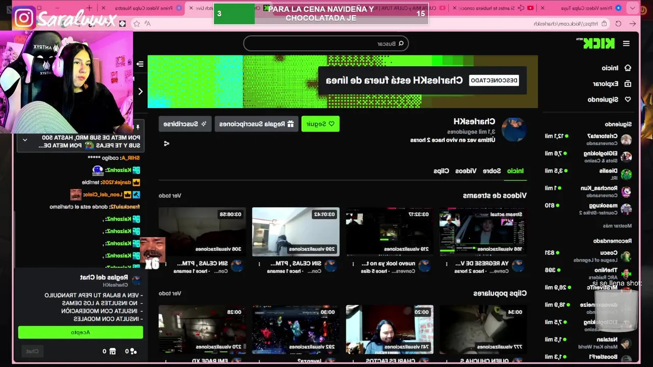The image size is (653, 367).
Task: Play the clip with 00:30 duration
Action: [x=295, y=329]
